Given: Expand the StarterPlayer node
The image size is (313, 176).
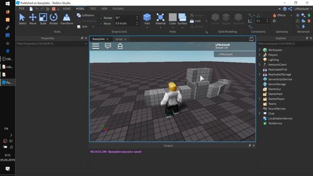Looking at the screenshot, I should tap(260, 99).
